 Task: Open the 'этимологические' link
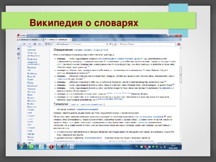tap(93, 138)
